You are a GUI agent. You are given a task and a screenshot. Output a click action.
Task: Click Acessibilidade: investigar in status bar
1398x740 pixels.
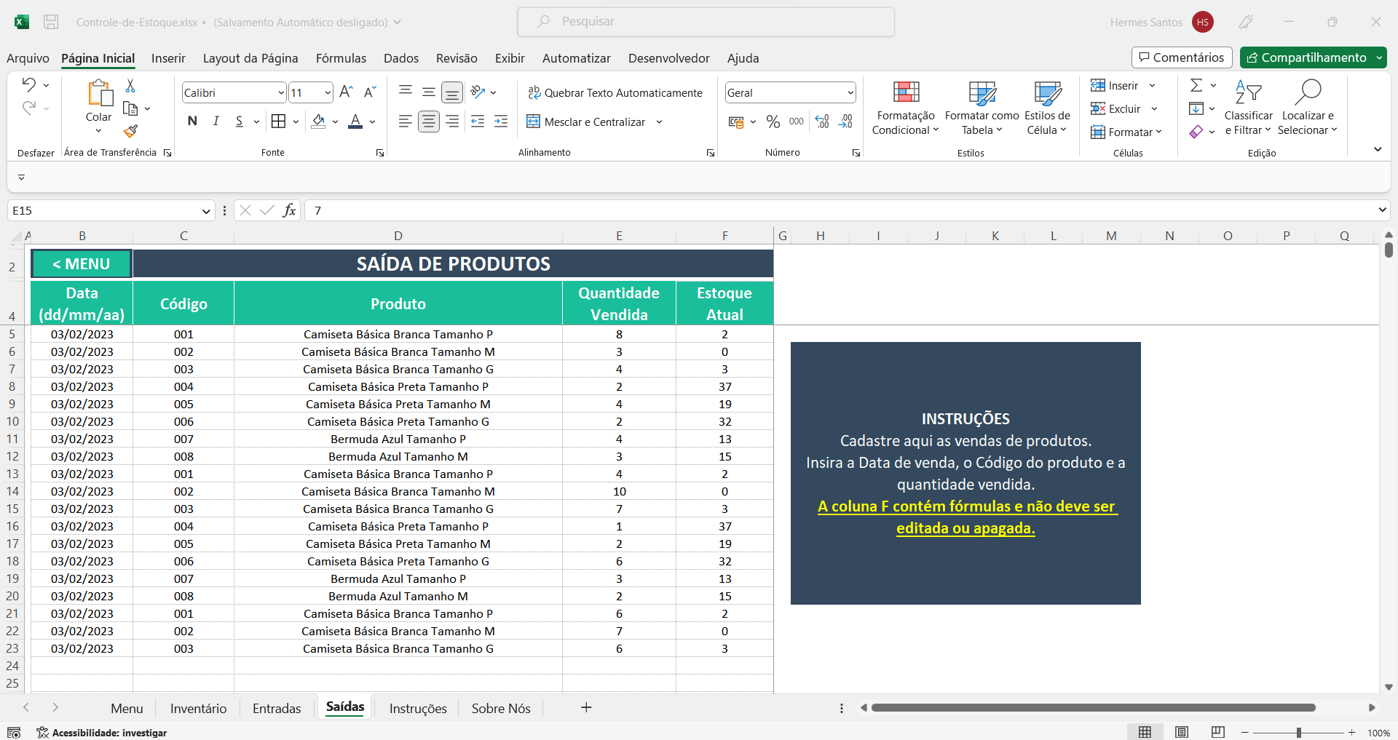click(102, 733)
